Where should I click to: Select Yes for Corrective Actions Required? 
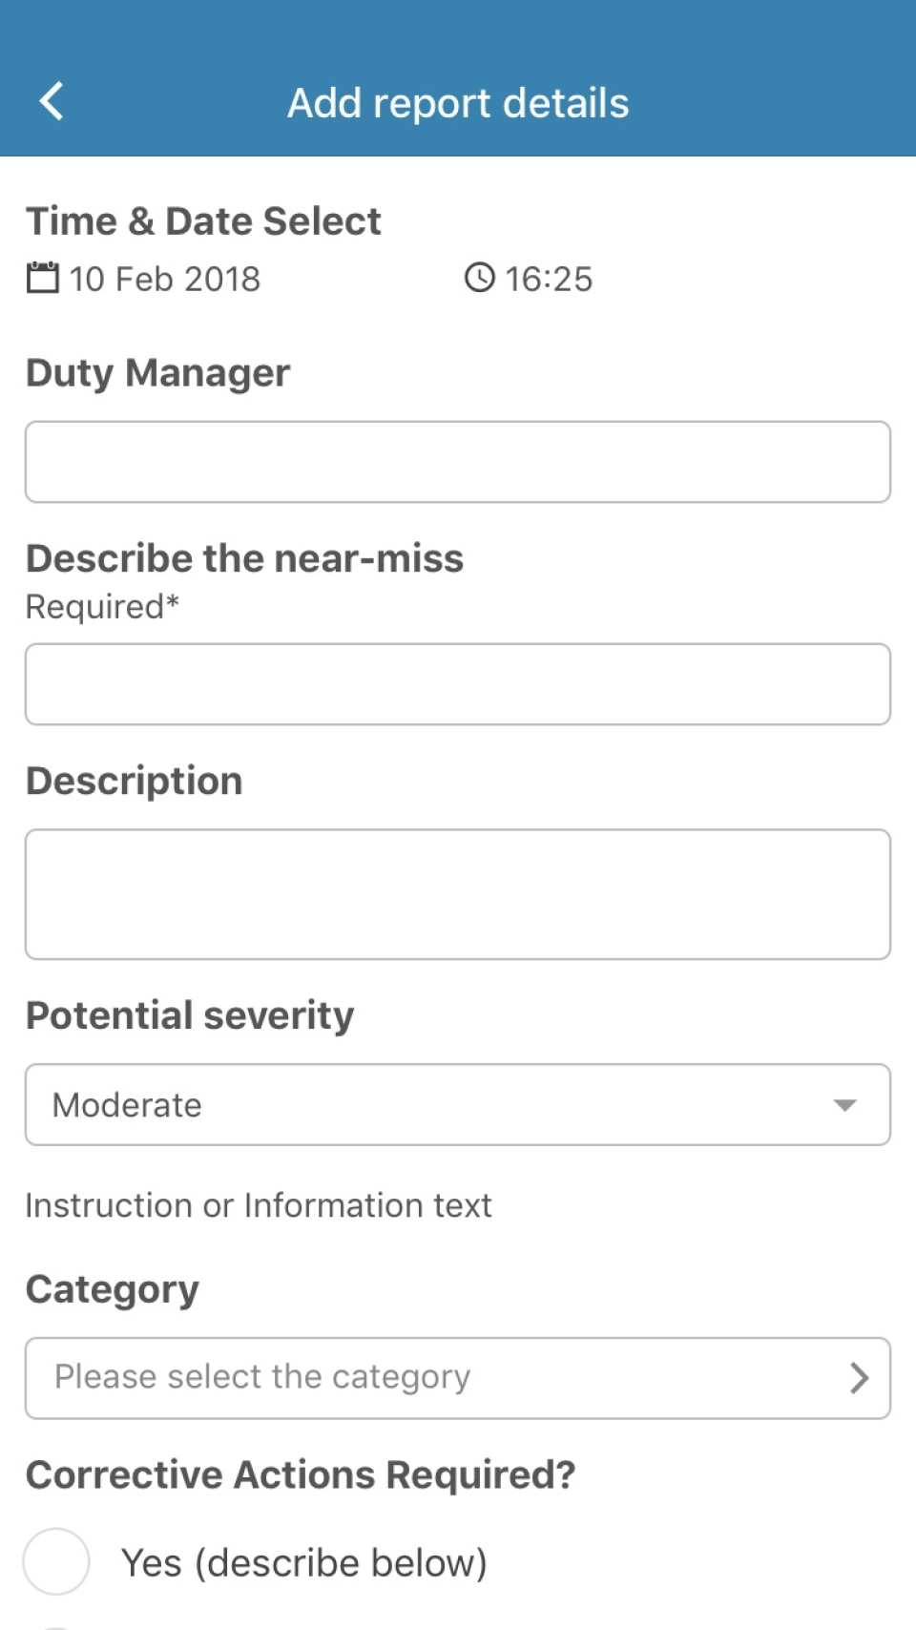(x=55, y=1562)
